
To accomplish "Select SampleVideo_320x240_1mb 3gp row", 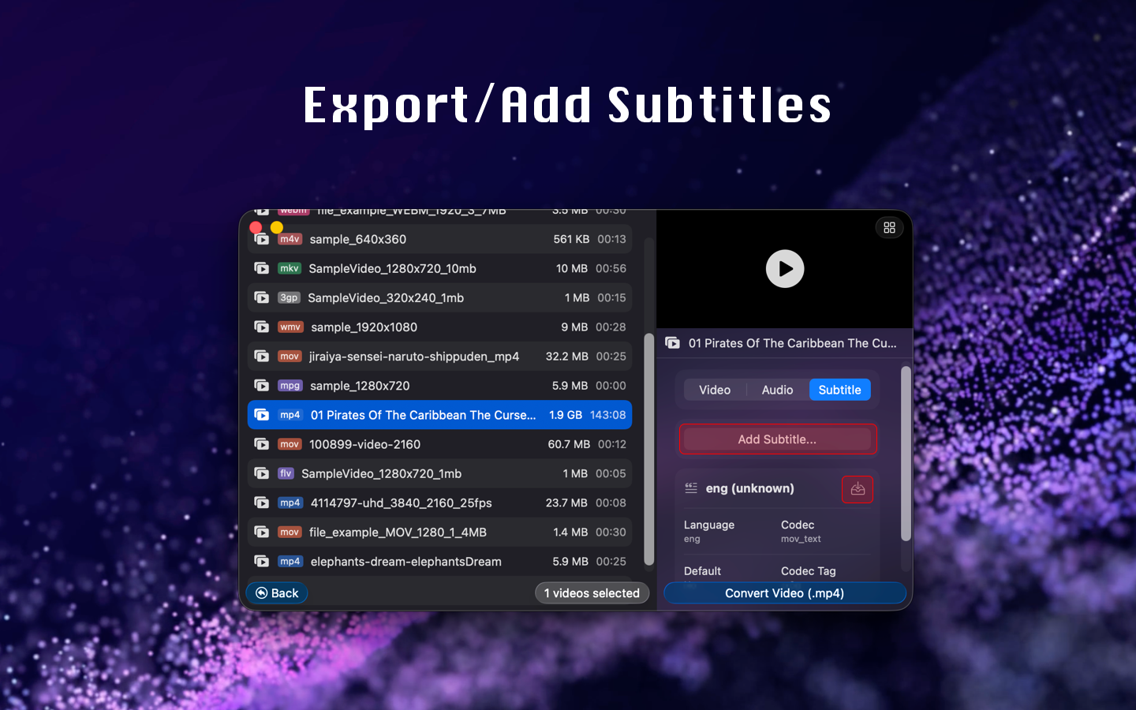I will click(x=440, y=297).
